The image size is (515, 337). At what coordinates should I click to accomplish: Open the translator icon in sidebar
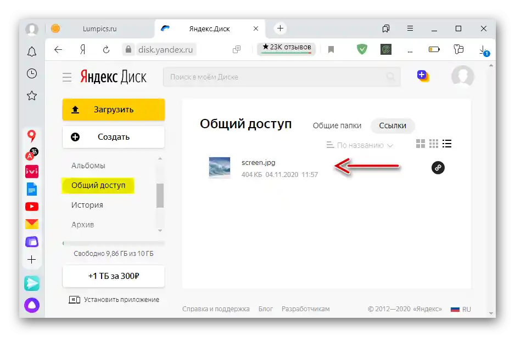pyautogui.click(x=32, y=154)
